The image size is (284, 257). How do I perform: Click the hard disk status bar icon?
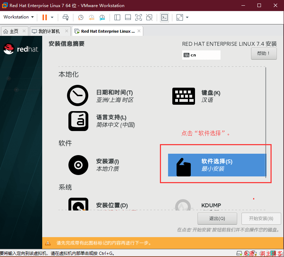click(239, 253)
